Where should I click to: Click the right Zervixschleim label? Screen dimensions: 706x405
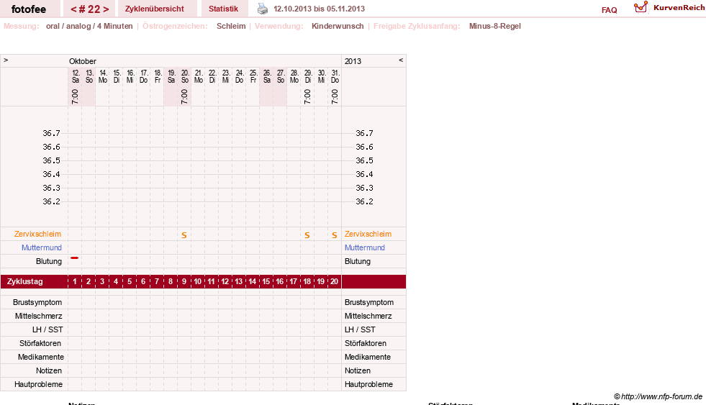368,234
